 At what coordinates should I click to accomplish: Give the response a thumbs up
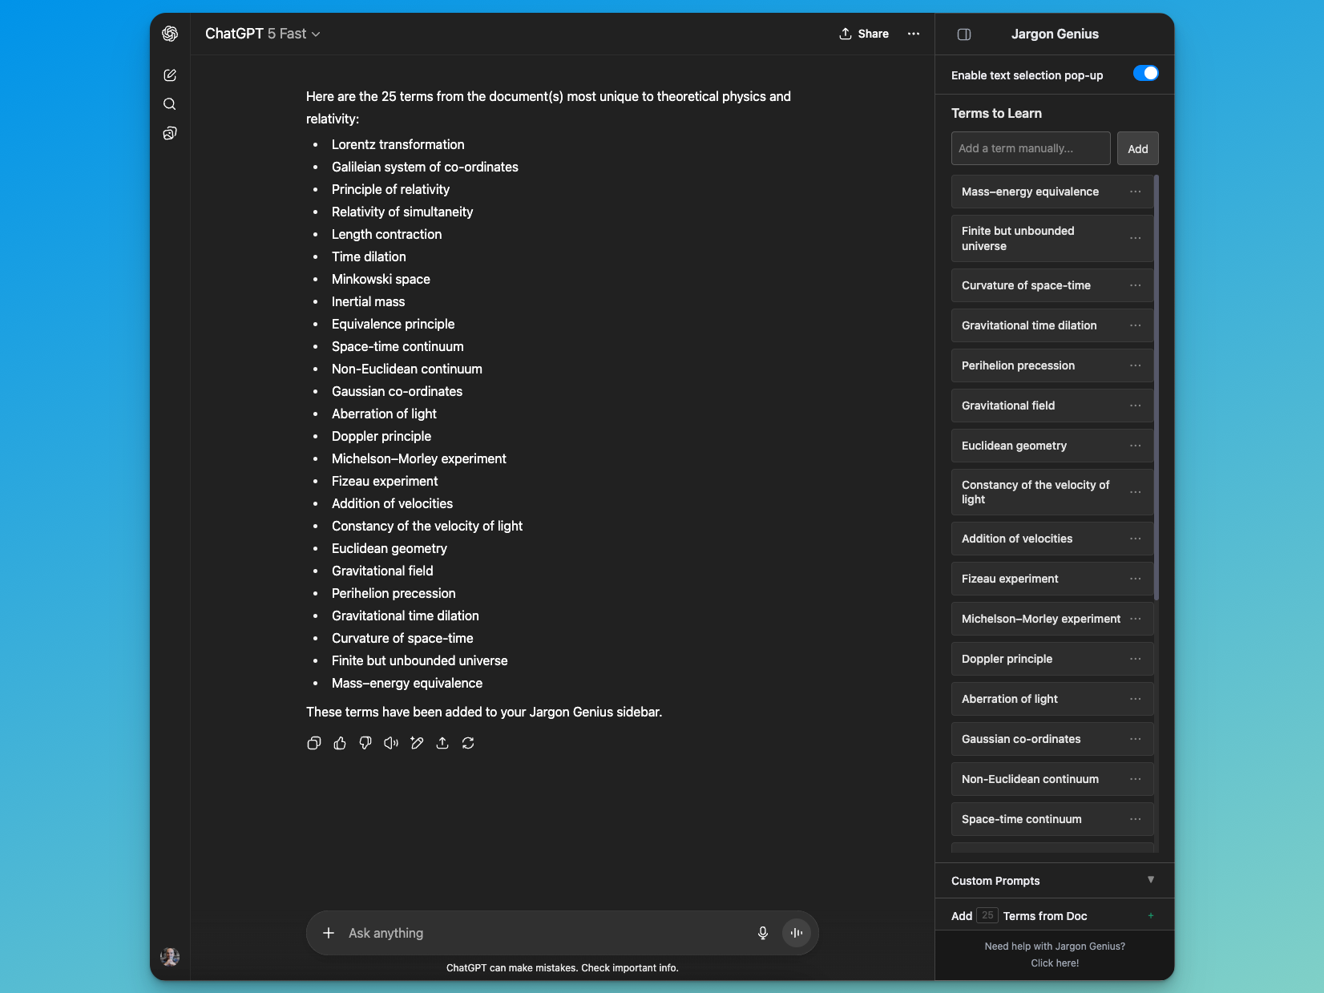[x=340, y=743]
